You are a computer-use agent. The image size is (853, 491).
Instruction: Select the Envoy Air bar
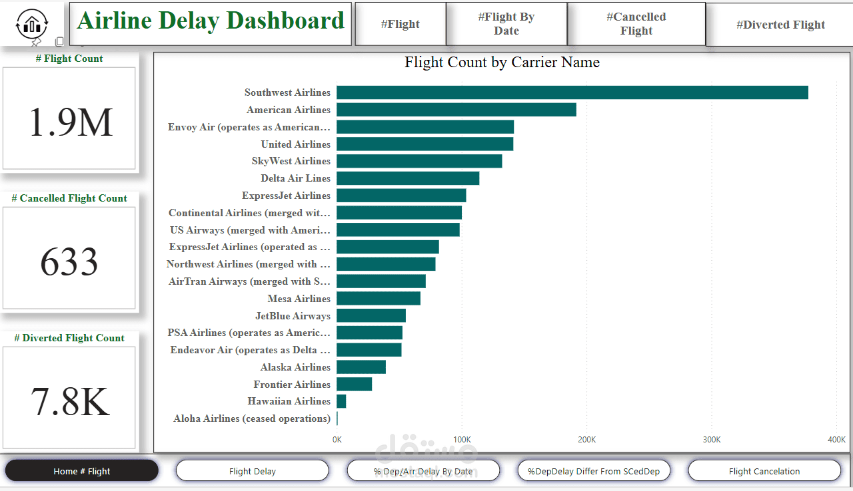[x=425, y=127]
